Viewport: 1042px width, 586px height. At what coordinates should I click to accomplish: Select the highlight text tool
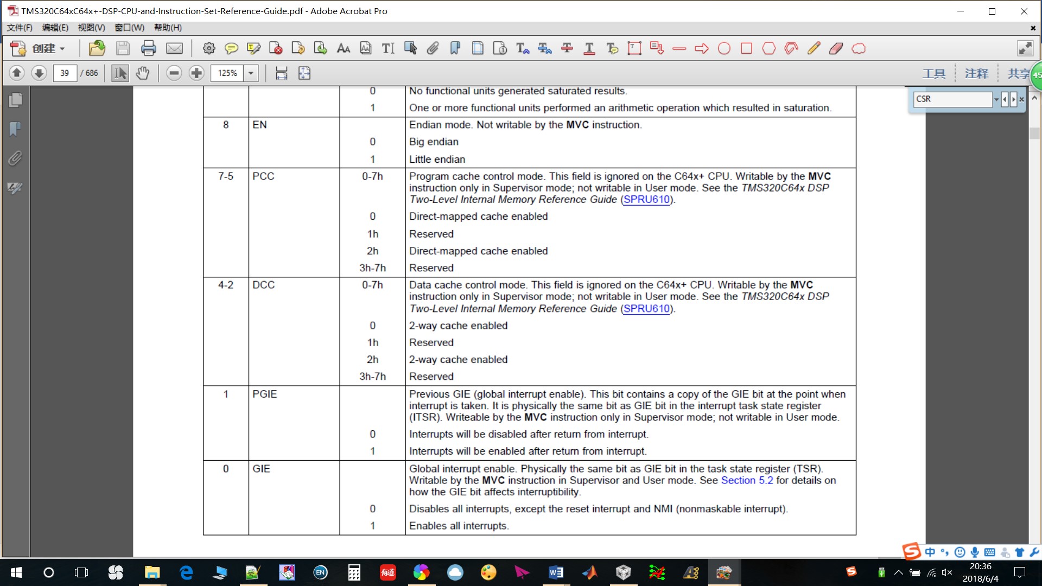[253, 49]
